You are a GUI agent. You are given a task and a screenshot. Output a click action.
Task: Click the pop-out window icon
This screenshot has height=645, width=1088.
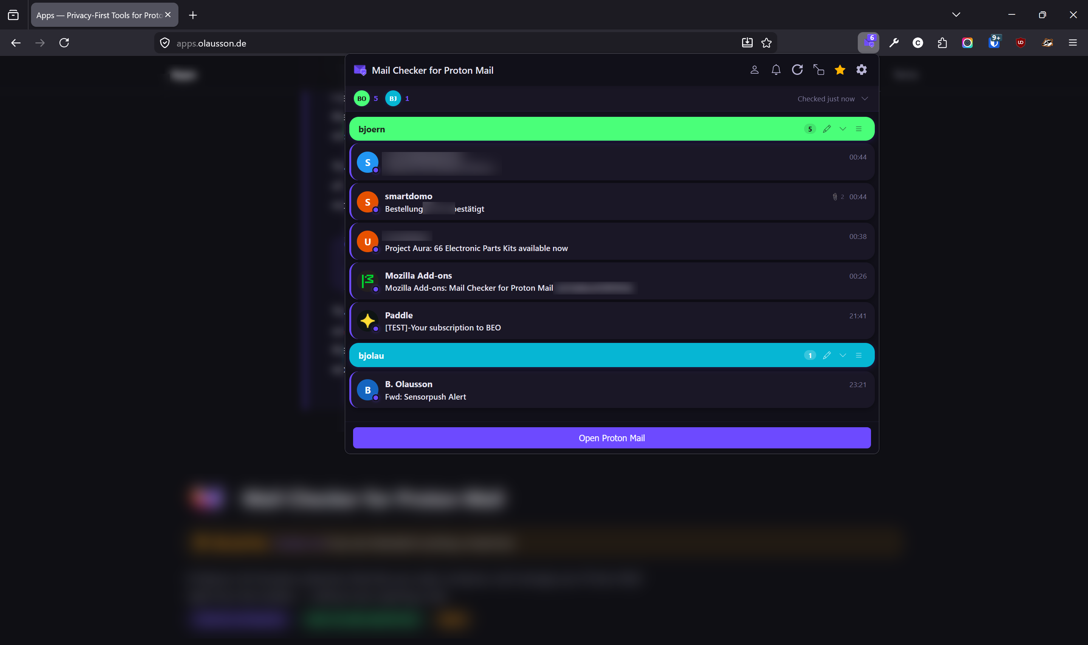pyautogui.click(x=818, y=70)
